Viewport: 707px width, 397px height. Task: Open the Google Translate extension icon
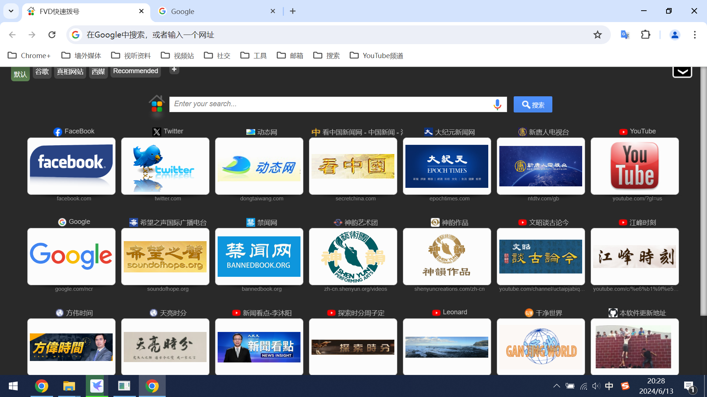click(625, 35)
